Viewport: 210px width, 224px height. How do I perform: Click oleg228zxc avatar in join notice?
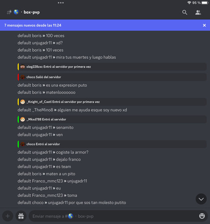[x=22, y=67]
